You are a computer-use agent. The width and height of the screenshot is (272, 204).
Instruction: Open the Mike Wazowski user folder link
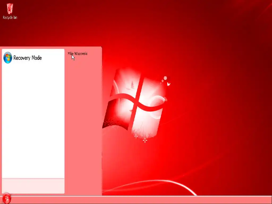[78, 54]
